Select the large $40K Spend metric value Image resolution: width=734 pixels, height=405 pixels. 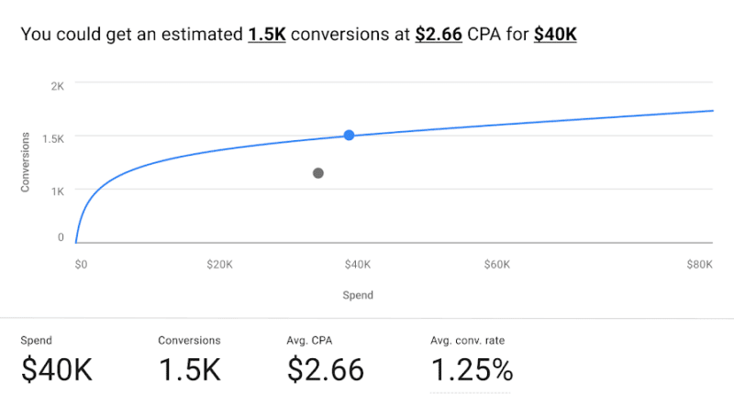coord(57,369)
